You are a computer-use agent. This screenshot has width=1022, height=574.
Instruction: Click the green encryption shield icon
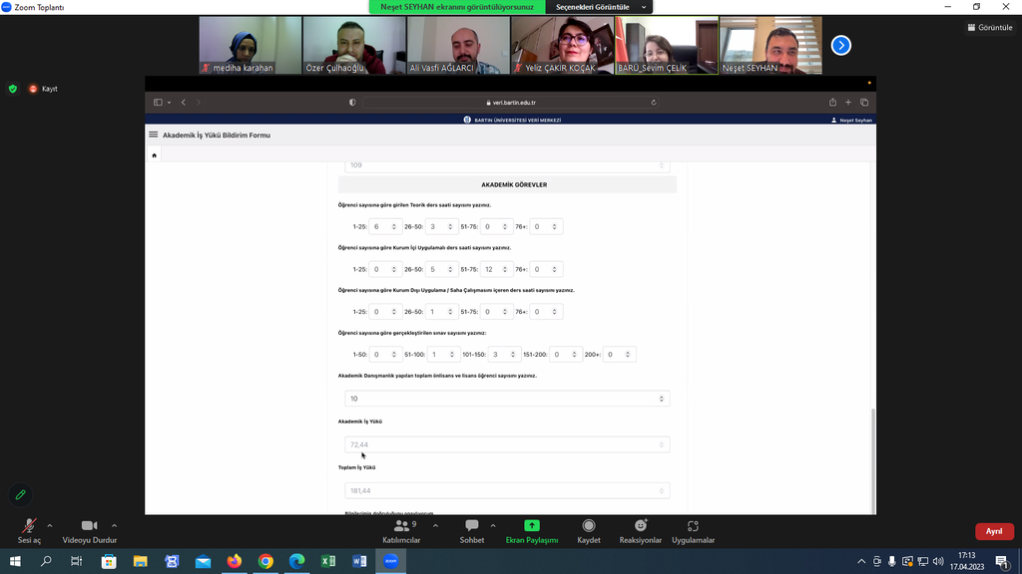pyautogui.click(x=13, y=89)
